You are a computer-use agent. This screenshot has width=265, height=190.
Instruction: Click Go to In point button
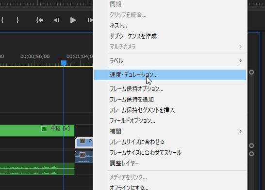[x=39, y=20]
